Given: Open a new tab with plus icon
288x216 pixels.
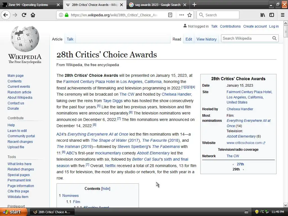Looking at the screenshot, I should 194,4.
